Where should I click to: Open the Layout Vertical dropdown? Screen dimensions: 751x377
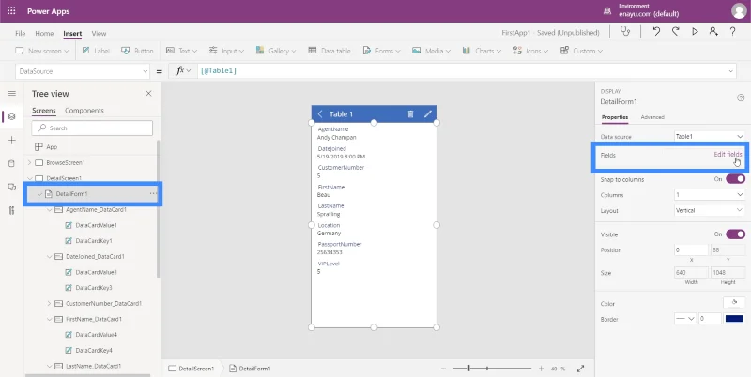pyautogui.click(x=710, y=210)
